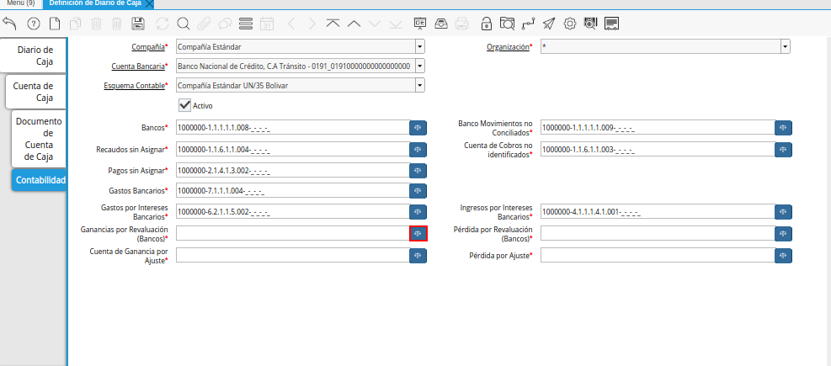Open account selector for the Bancos field
Viewport: 831px width, 366px height.
click(x=418, y=128)
